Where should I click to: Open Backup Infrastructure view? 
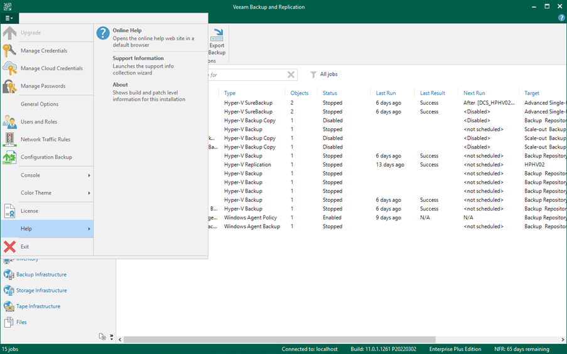(x=41, y=274)
